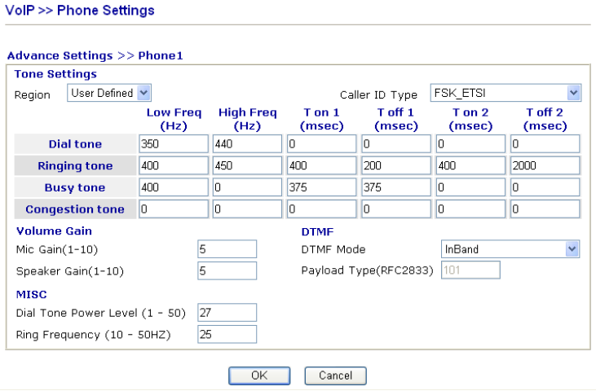Click the Payload Type RFC2833 field
596x391 pixels.
point(470,270)
